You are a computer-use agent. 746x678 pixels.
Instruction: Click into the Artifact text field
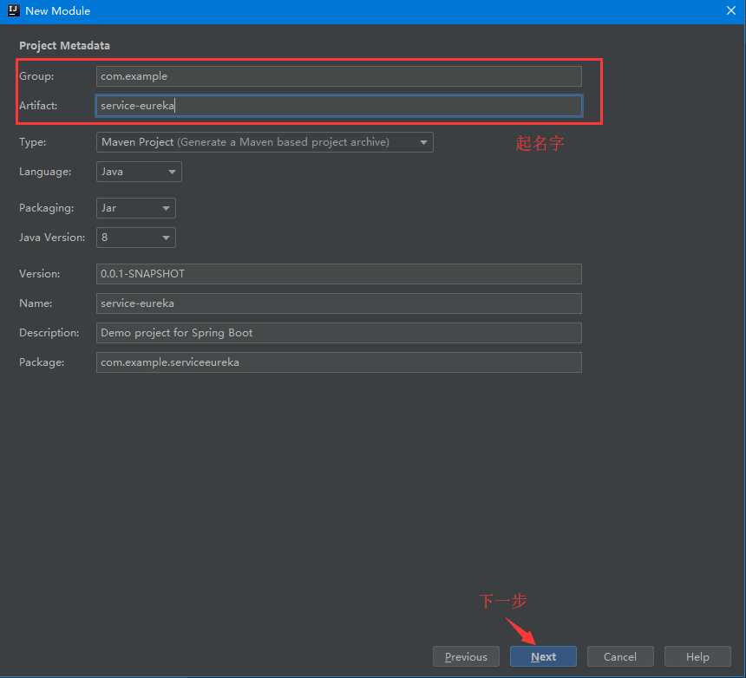pyautogui.click(x=339, y=106)
